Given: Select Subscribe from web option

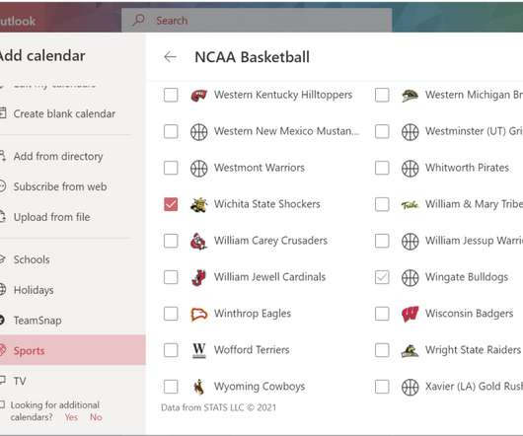Looking at the screenshot, I should pyautogui.click(x=60, y=186).
